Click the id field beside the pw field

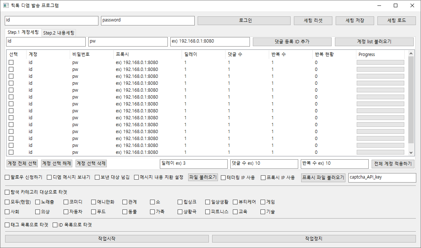click(46, 42)
